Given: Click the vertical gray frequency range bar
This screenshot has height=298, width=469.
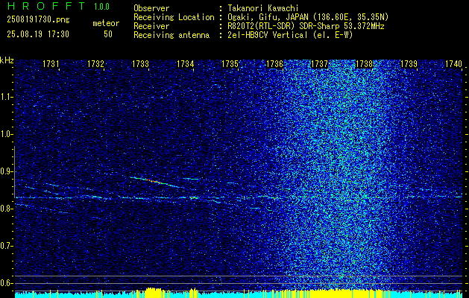Looking at the screenshot, I should pos(14,172).
